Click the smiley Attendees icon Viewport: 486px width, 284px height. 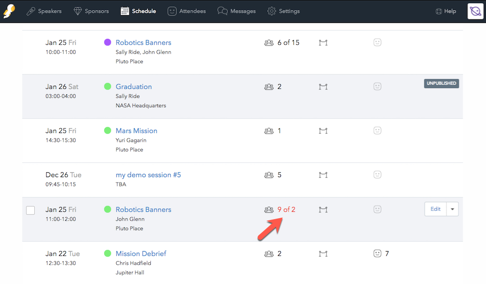tap(172, 11)
